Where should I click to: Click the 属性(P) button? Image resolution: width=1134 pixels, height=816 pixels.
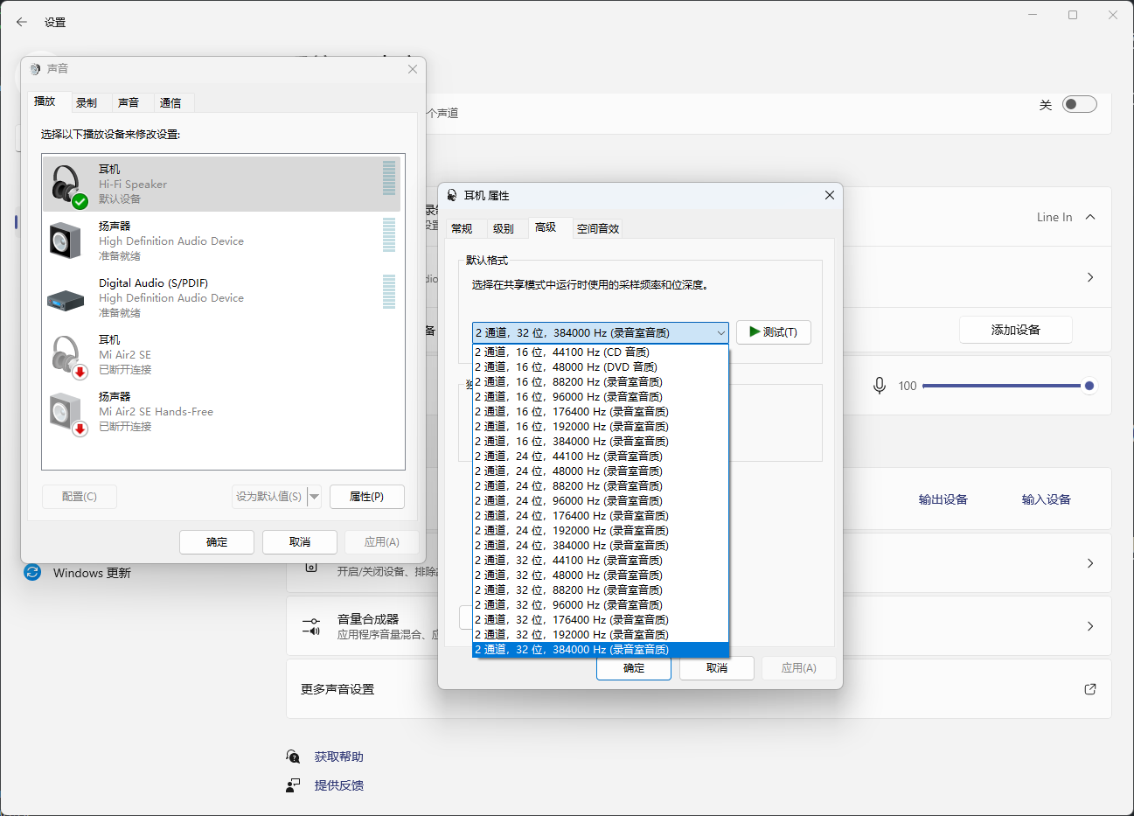tap(366, 497)
